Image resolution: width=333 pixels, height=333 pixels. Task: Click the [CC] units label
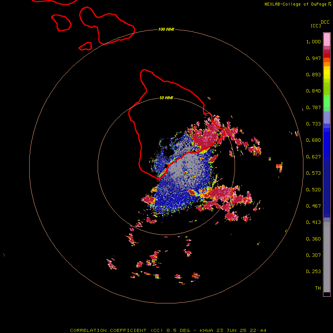[316, 26]
